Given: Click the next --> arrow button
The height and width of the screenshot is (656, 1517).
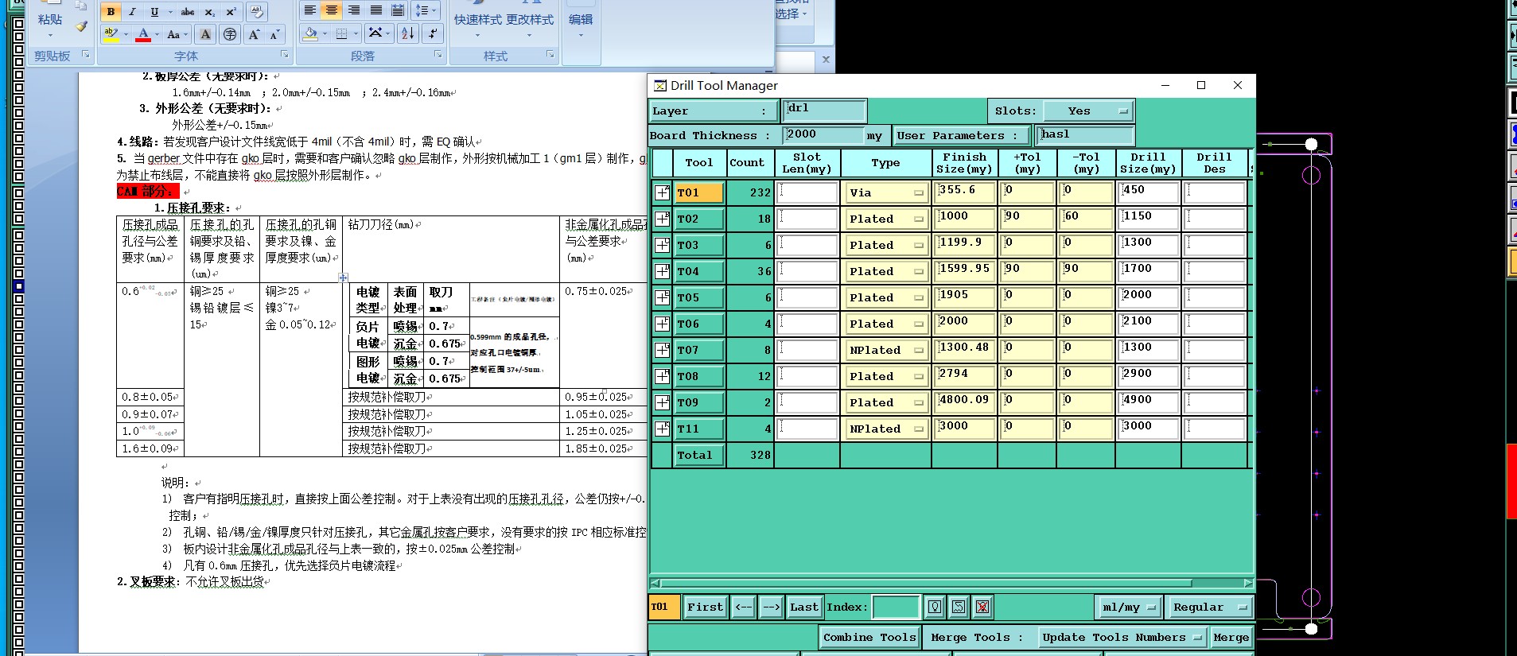Looking at the screenshot, I should click(771, 607).
